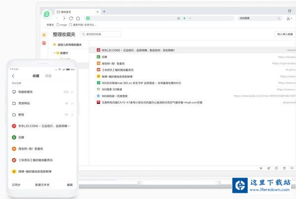Switch to 历史 tab on phone

(48, 76)
